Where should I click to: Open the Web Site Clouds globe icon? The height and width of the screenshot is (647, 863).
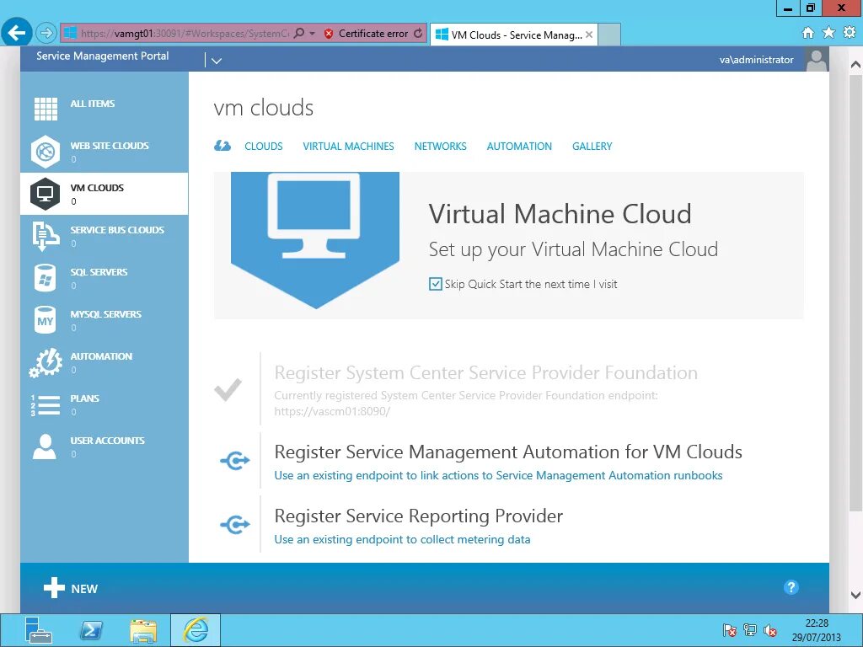pyautogui.click(x=46, y=152)
